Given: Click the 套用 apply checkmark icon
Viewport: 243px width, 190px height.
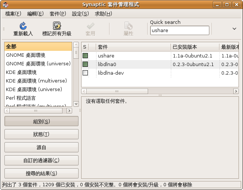Looking at the screenshot, I should tap(90, 26).
